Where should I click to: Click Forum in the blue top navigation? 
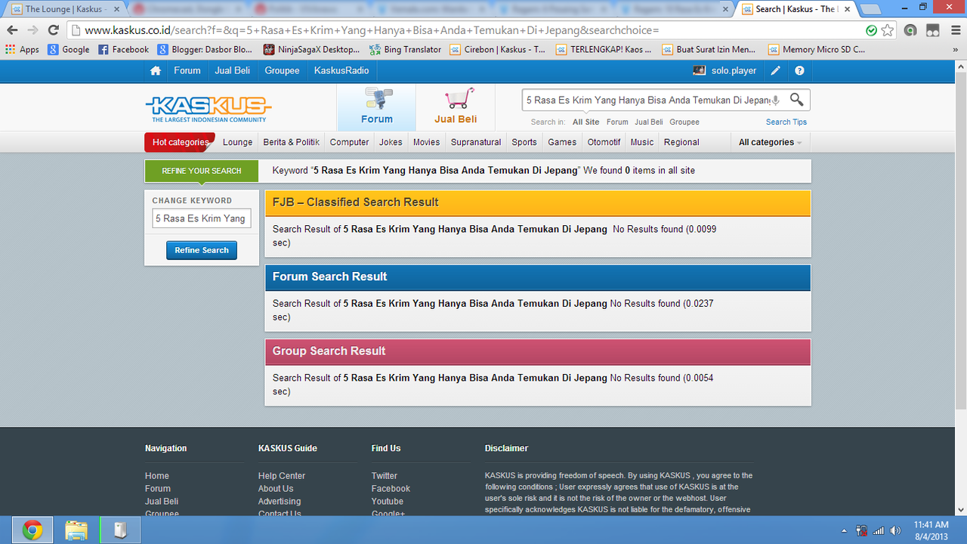tap(187, 70)
